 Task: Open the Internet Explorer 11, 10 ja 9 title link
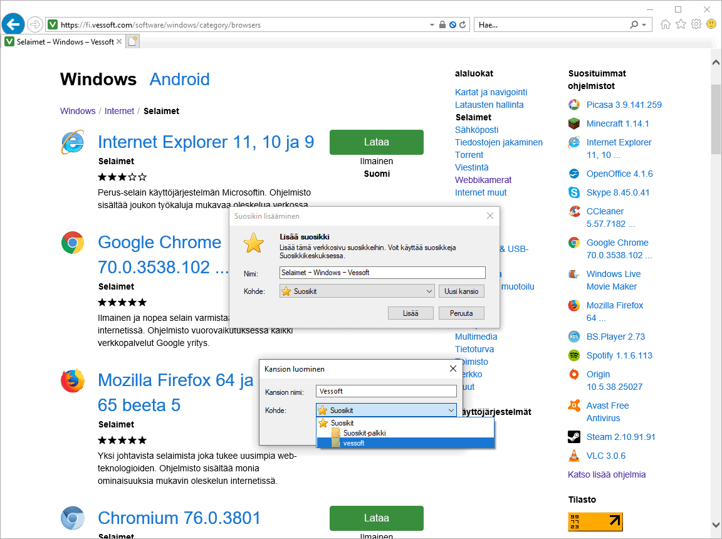(x=206, y=142)
